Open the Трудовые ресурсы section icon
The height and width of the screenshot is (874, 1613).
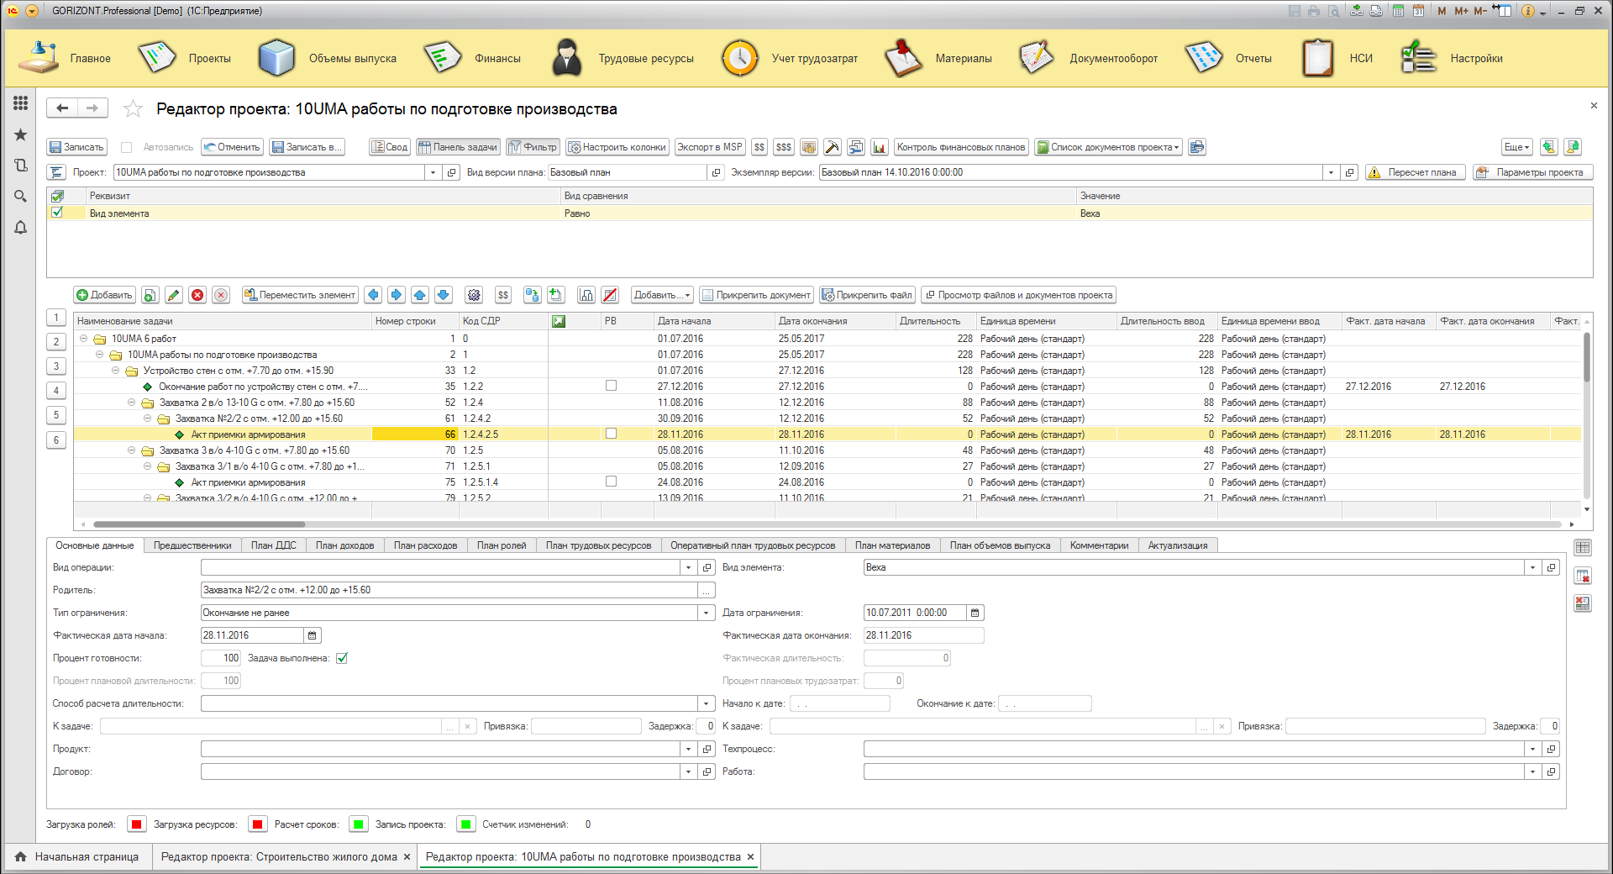pyautogui.click(x=567, y=58)
